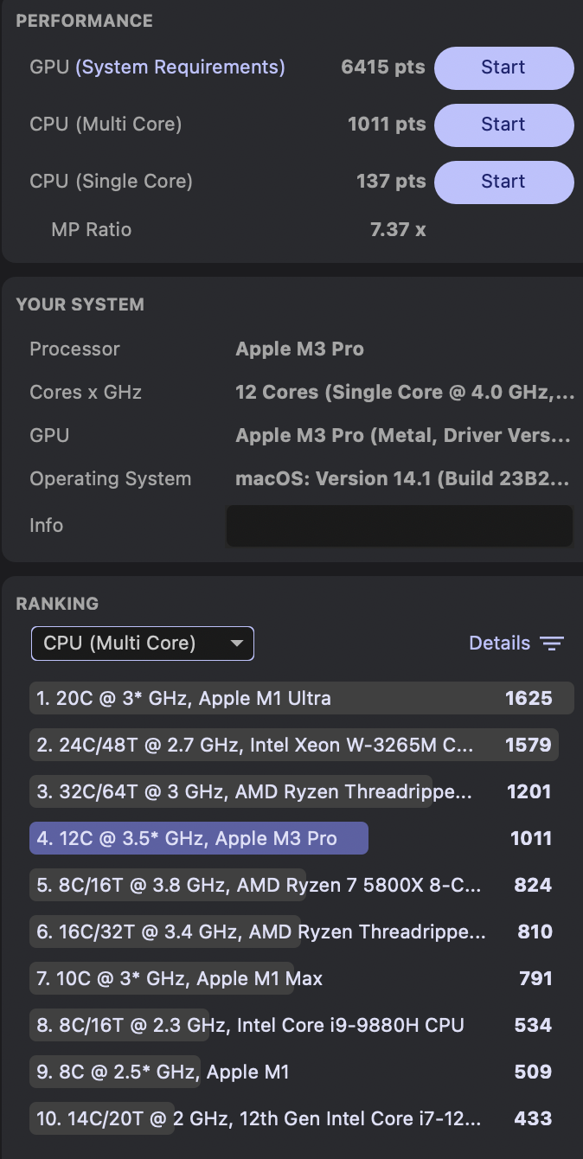This screenshot has height=1159, width=583.
Task: Start the GPU benchmark
Action: click(503, 67)
